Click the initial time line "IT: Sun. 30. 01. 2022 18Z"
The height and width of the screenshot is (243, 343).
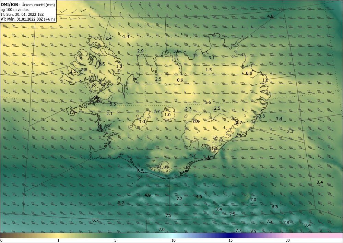coord(22,14)
